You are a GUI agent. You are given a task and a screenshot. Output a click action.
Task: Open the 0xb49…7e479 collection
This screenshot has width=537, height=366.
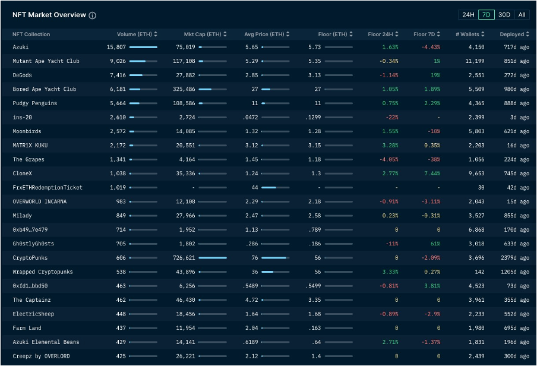tap(30, 229)
